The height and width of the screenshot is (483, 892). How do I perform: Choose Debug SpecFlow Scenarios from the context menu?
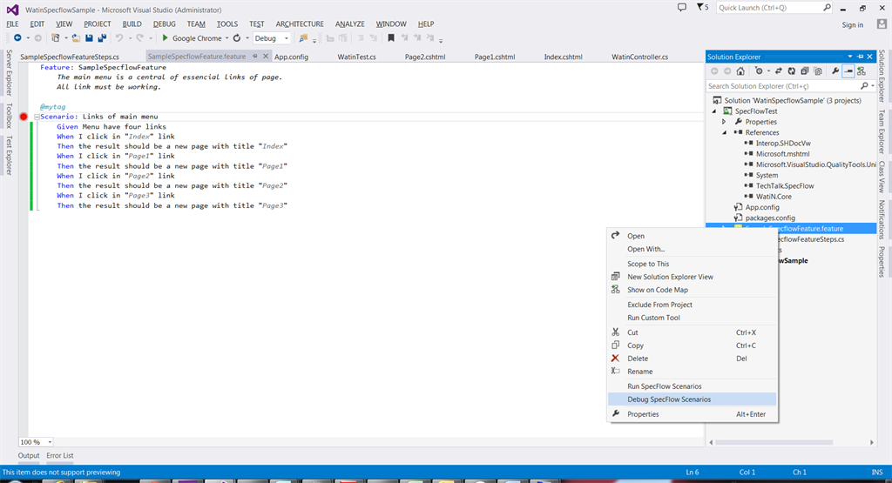coord(692,399)
